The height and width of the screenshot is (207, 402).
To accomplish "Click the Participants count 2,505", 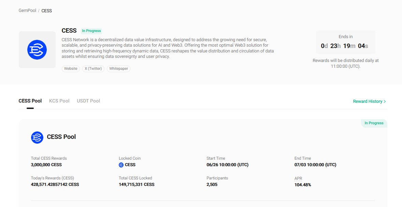I will (x=212, y=185).
